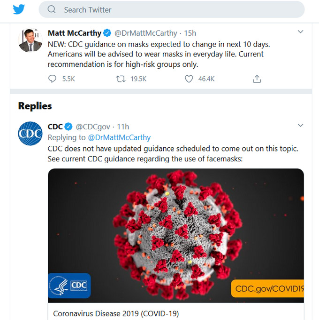The height and width of the screenshot is (326, 319).
Task: Click the search magnifier icon
Action: click(52, 9)
